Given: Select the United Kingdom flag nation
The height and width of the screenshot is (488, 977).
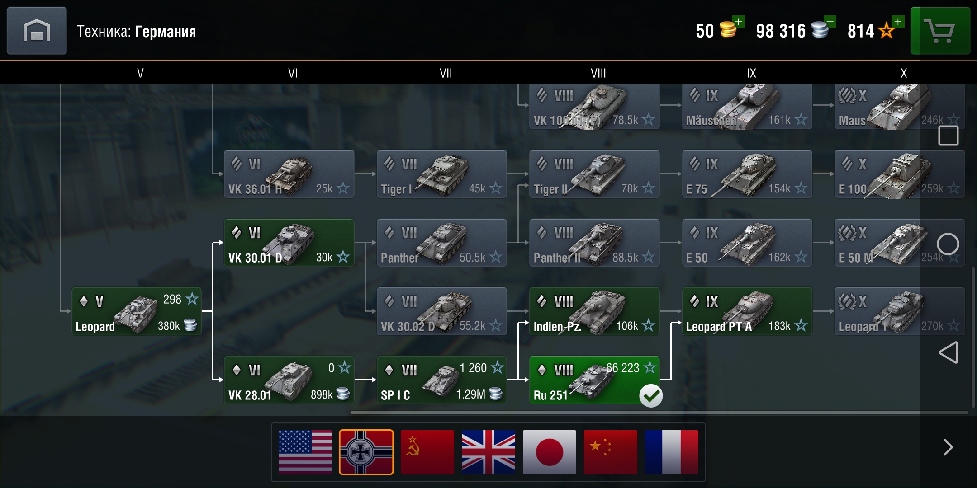Looking at the screenshot, I should click(488, 452).
